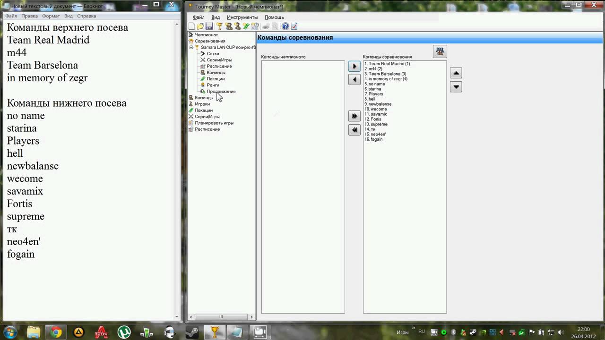Viewport: 605px width, 340px height.
Task: Click the single left arrow transfer button
Action: [x=354, y=80]
